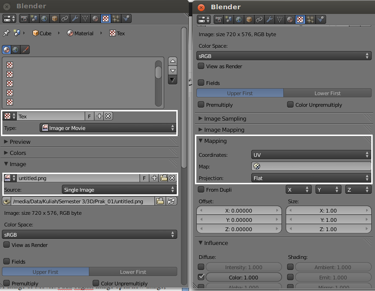Viewport: 375px width, 291px height.
Task: Enable Fields checkbox in left window
Action: 7,261
